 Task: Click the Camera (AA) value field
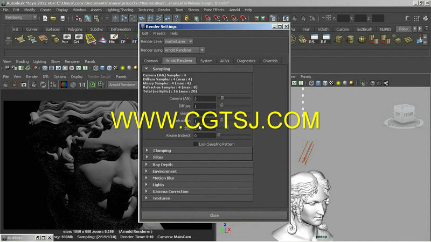coord(205,98)
